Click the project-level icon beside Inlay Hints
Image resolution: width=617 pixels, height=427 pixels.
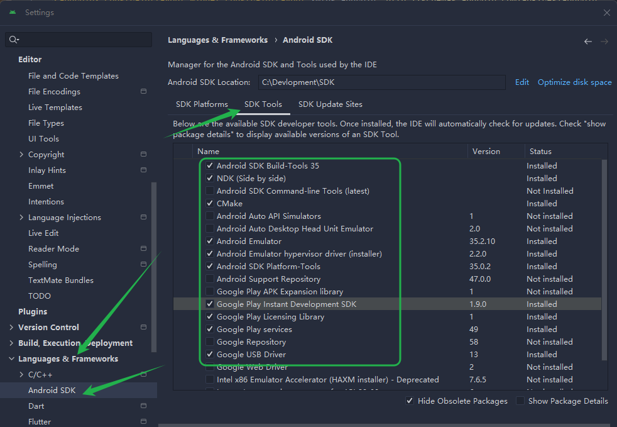click(x=144, y=170)
